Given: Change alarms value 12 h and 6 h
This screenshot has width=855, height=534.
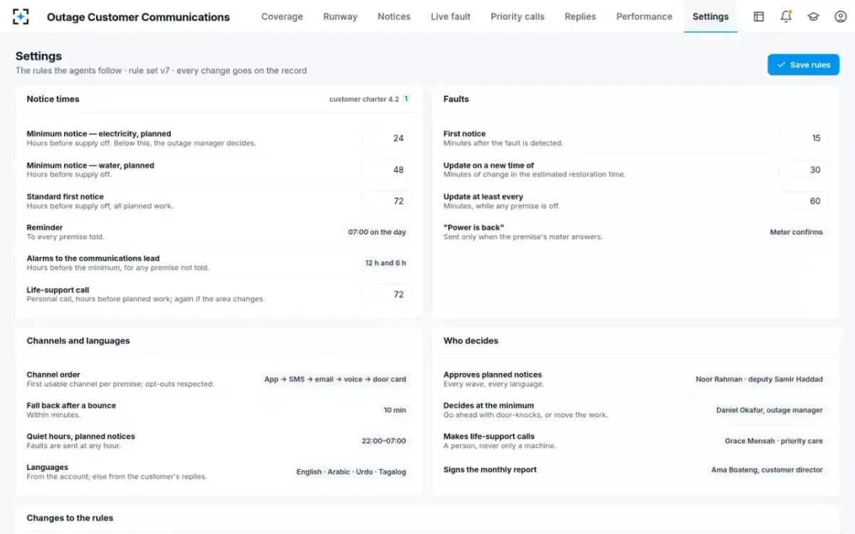Looking at the screenshot, I should click(385, 263).
